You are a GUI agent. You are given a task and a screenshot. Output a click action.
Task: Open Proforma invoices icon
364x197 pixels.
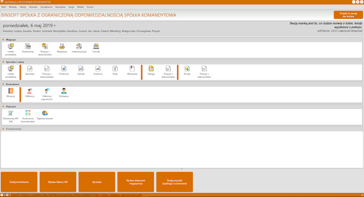pyautogui.click(x=64, y=70)
